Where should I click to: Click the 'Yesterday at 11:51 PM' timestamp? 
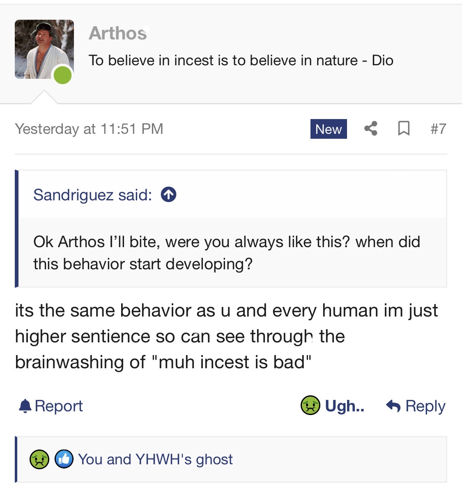coord(89,129)
